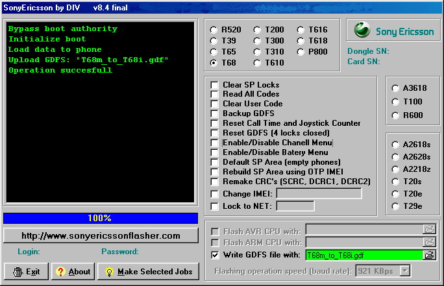This screenshot has width=444, height=286.
Task: Toggle Enable/Disable Batery Menu checkbox
Action: pyautogui.click(x=215, y=152)
